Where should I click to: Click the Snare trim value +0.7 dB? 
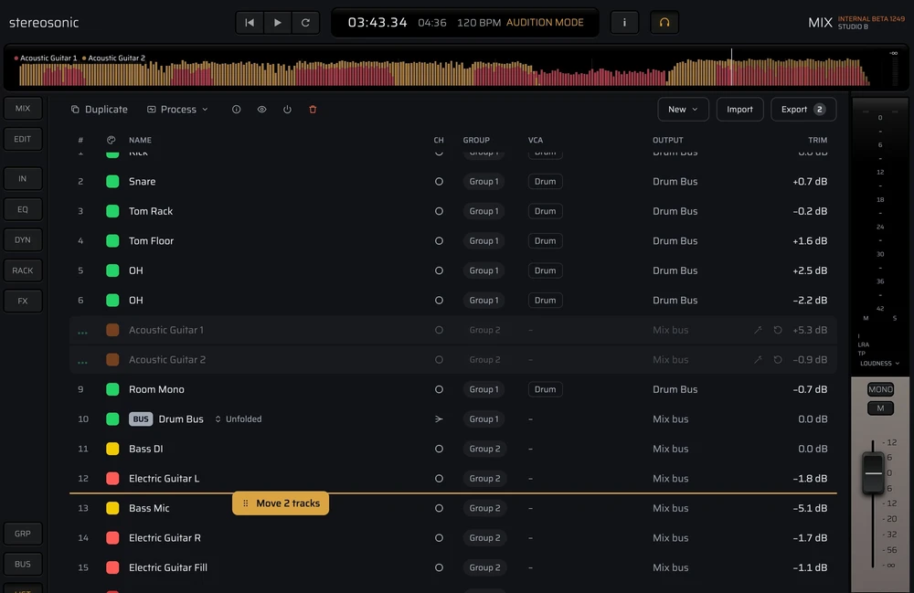click(810, 181)
